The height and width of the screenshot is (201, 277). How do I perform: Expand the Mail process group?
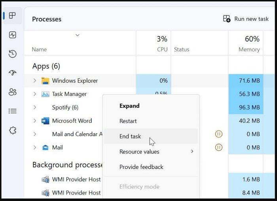pos(35,148)
